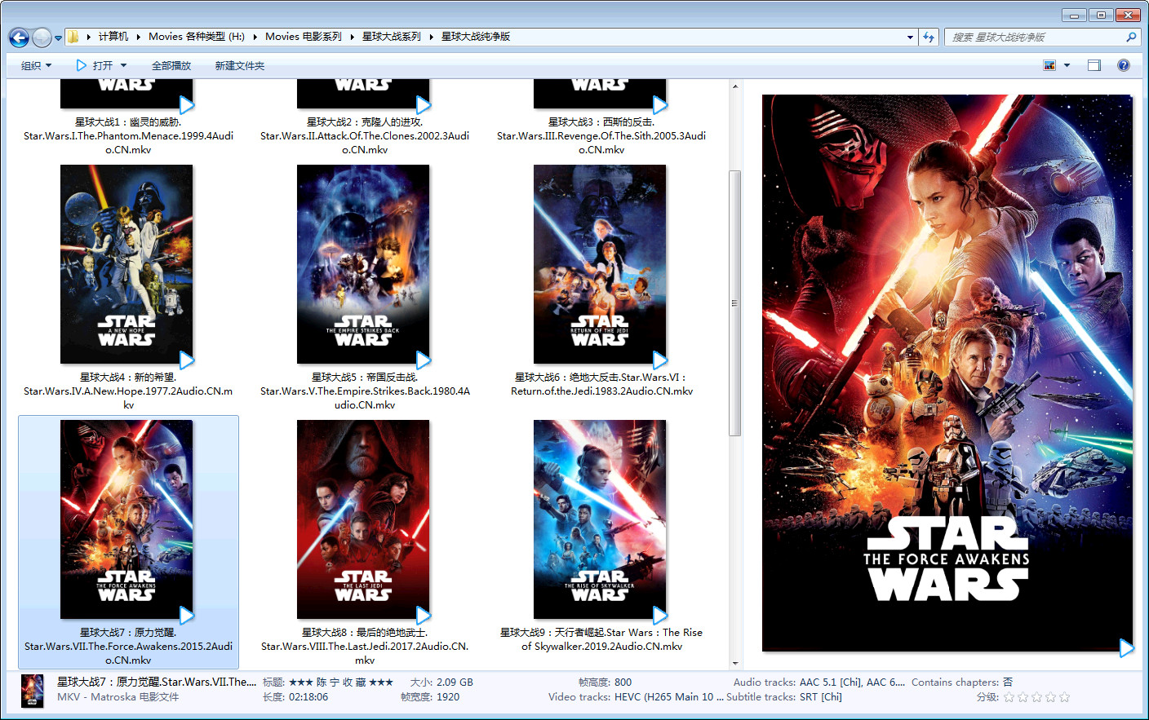Expand the view options dropdown arrow
The width and height of the screenshot is (1149, 720).
1067,65
